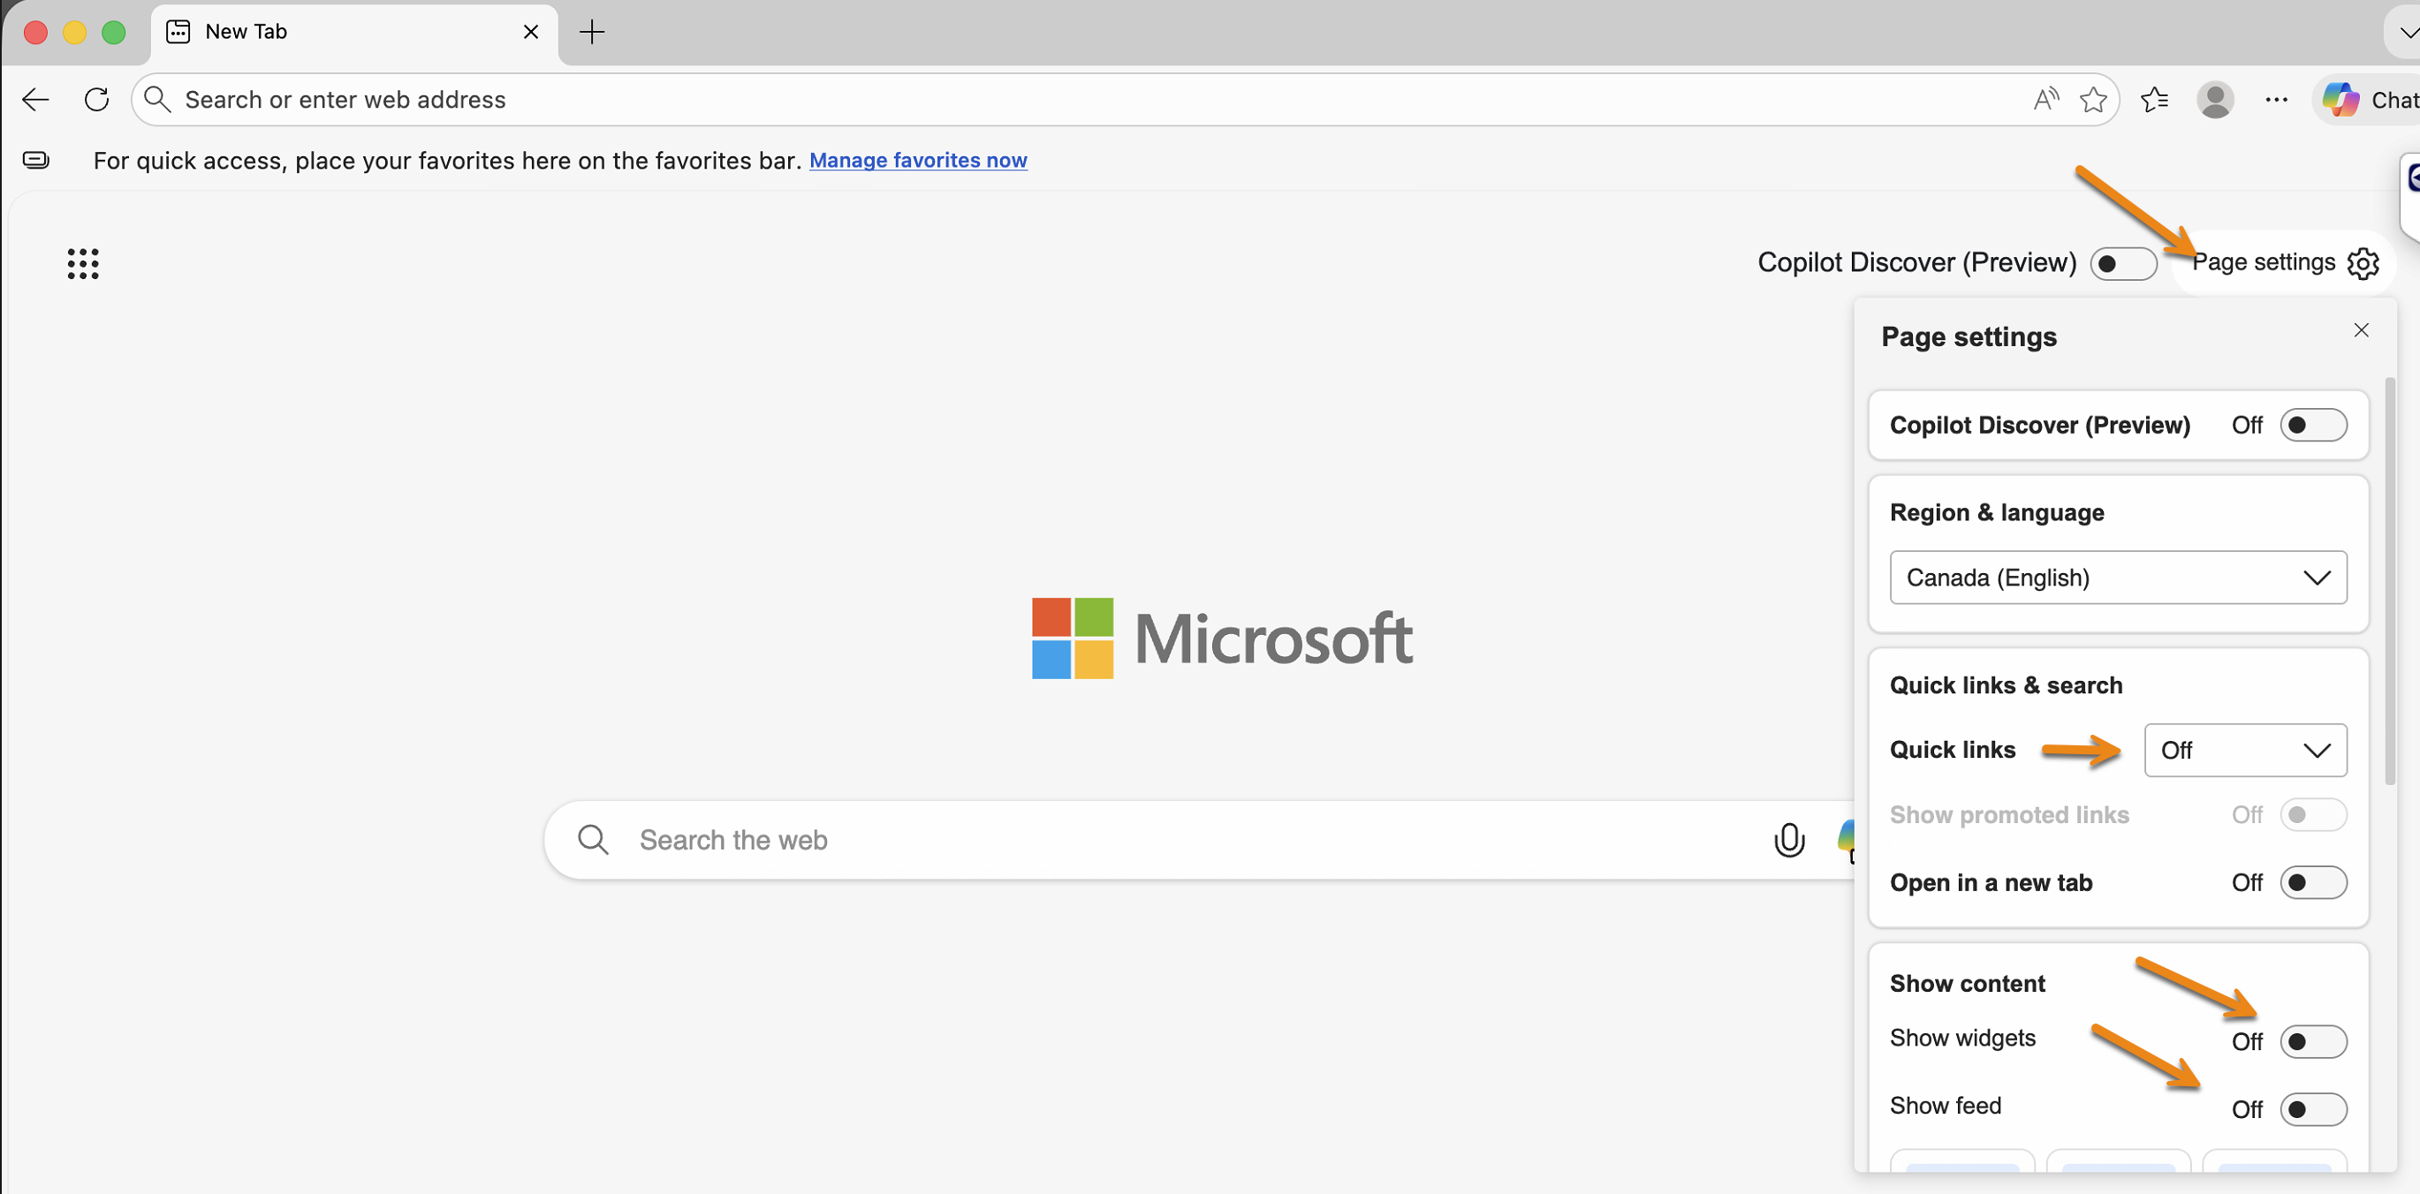Enable the Show widgets switch
Screen dimensions: 2420x1194
pos(2313,1041)
